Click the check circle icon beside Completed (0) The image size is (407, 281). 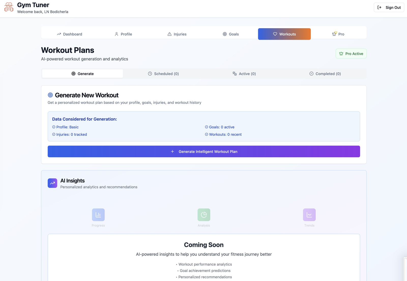pos(311,74)
